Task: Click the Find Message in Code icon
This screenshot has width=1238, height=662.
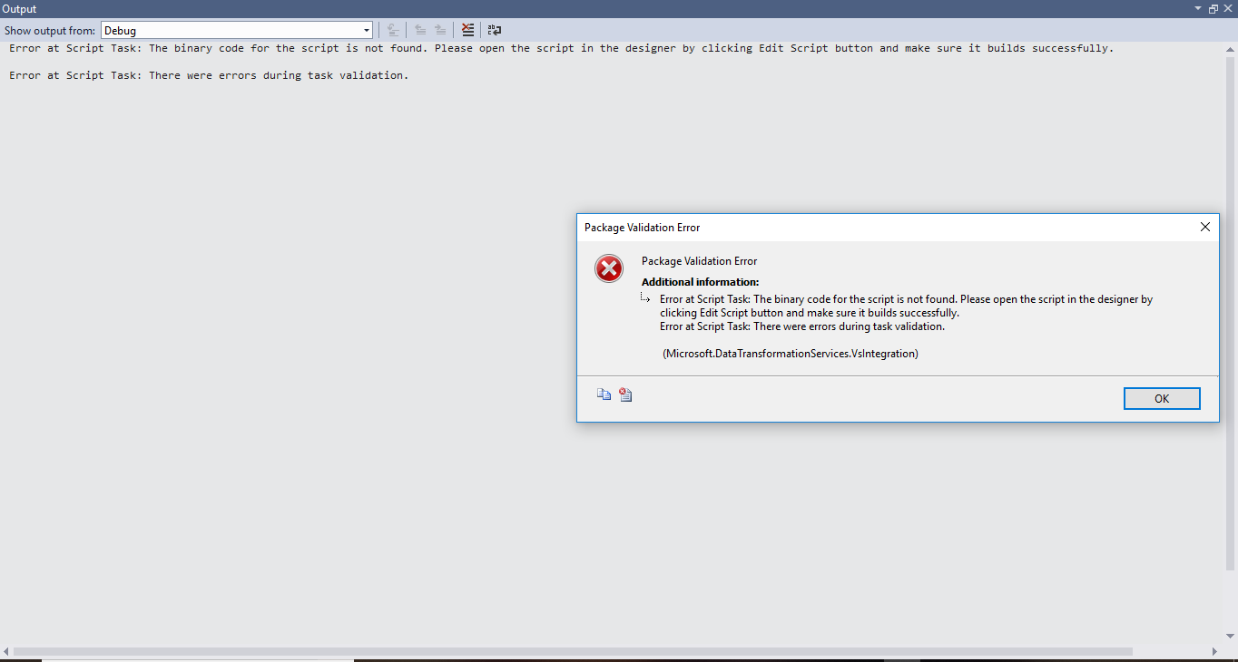Action: 393,31
